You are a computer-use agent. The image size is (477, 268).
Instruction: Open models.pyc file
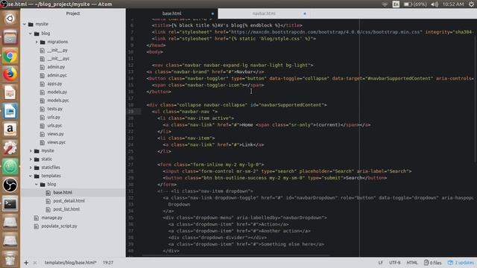pyautogui.click(x=58, y=100)
